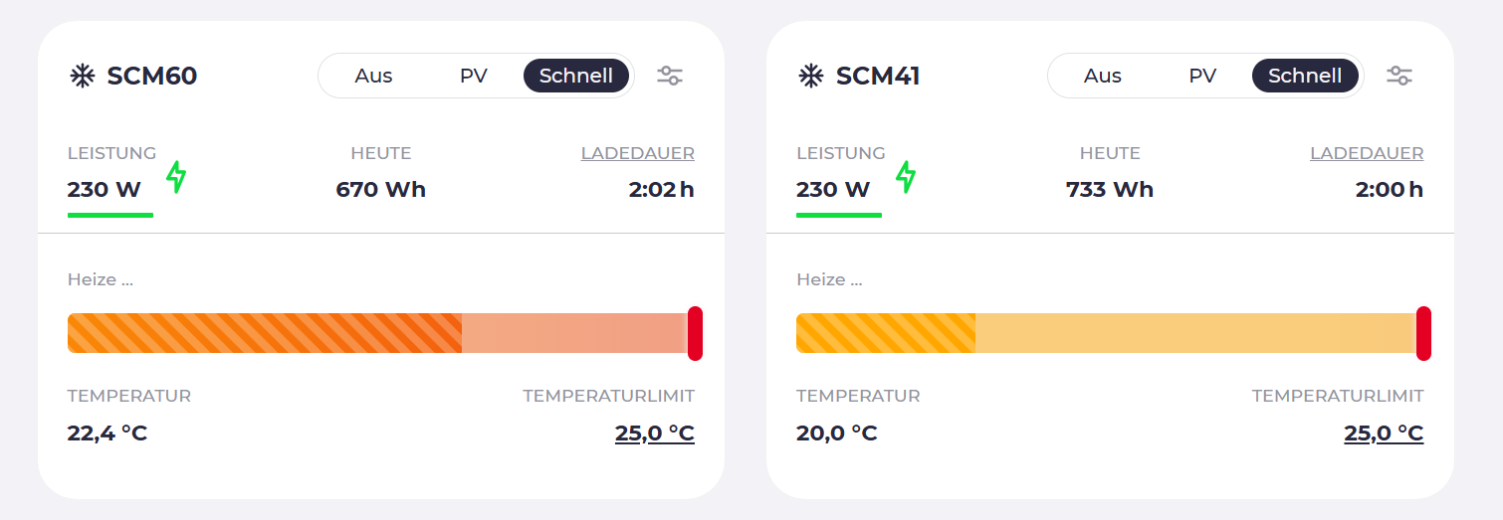Click red limit handle on SCM41 temperature bar

click(1423, 333)
